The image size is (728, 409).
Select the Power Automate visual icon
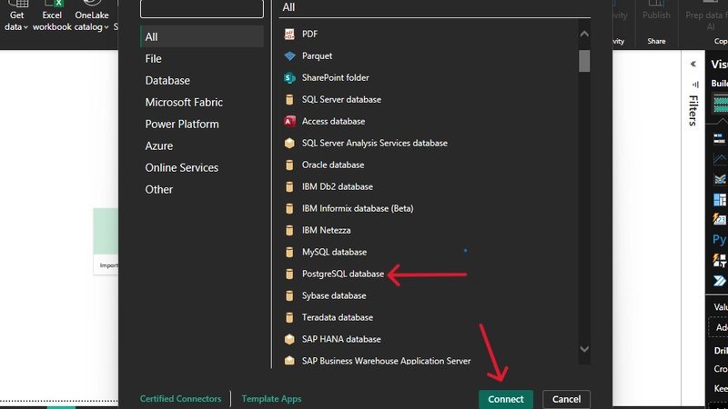[720, 281]
